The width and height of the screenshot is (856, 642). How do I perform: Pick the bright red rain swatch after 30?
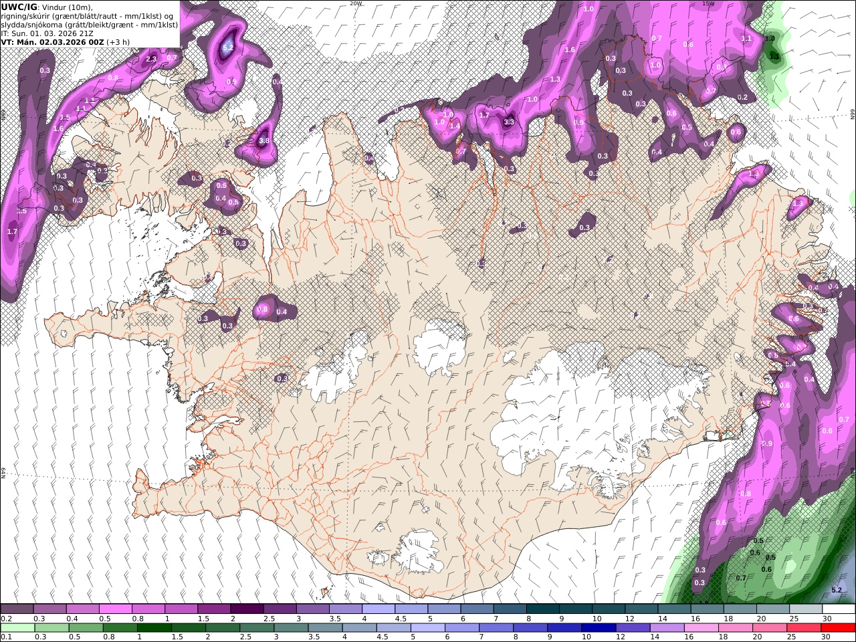pos(839,628)
